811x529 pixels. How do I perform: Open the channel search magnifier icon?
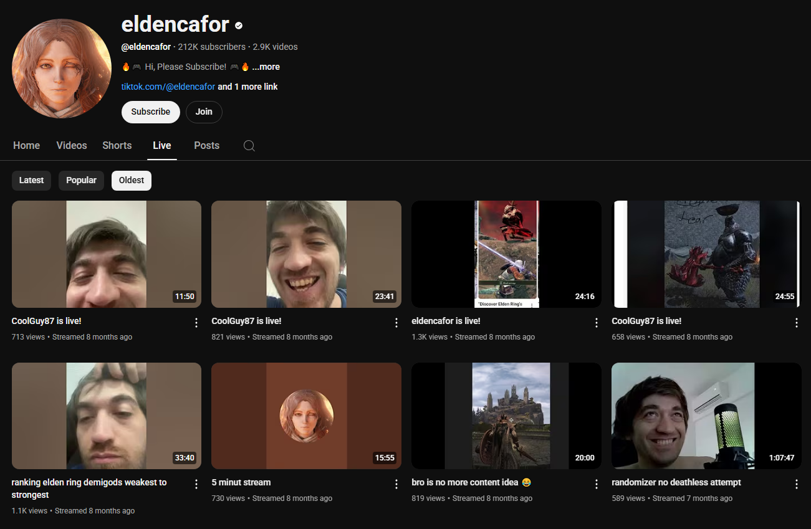coord(249,146)
